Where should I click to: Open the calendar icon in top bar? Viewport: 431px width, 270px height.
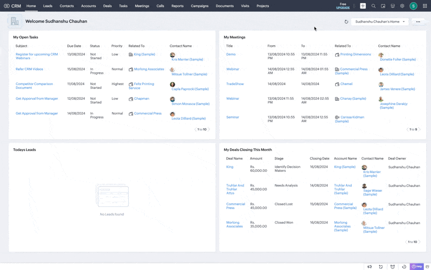coord(383,6)
